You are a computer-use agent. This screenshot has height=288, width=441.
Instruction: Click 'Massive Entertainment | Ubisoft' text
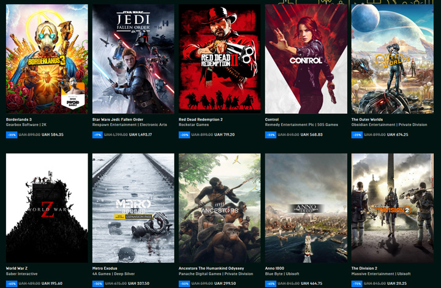coord(381,274)
